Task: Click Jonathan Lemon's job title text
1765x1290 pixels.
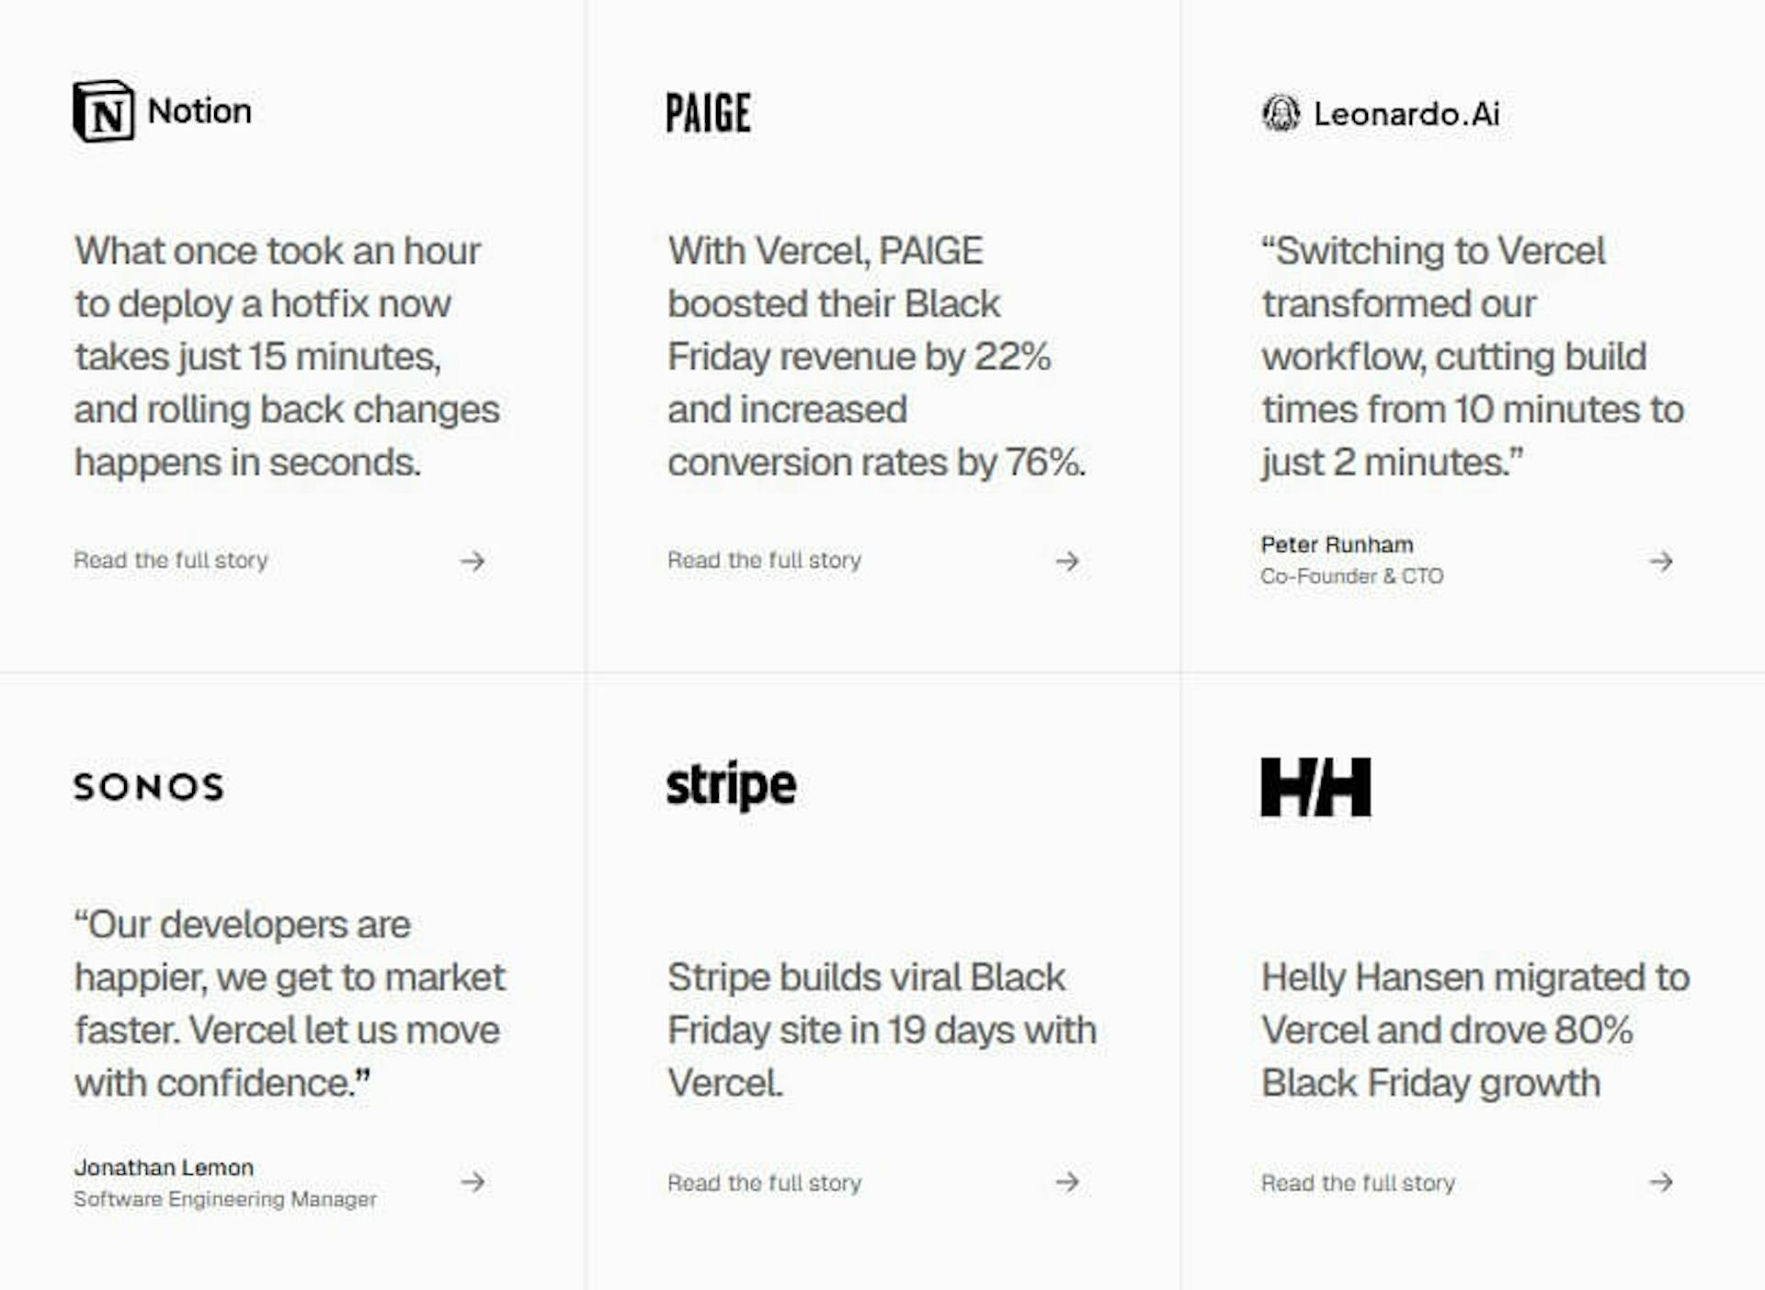Action: coord(224,1198)
